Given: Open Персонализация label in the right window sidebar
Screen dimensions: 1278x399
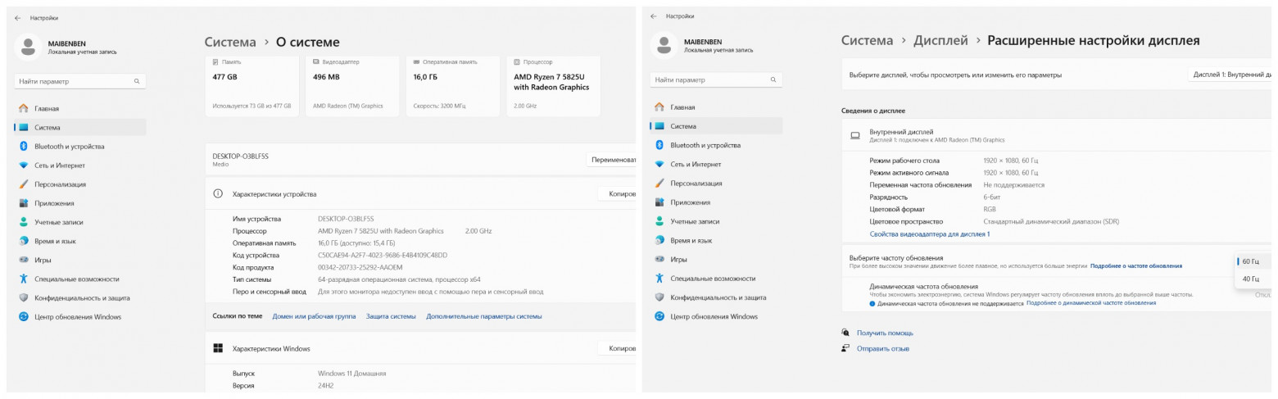Looking at the screenshot, I should click(x=696, y=184).
